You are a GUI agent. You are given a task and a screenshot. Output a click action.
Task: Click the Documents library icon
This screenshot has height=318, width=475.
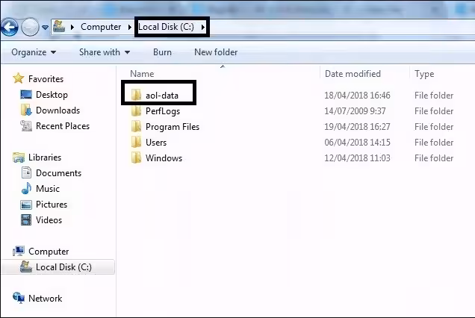[26, 173]
